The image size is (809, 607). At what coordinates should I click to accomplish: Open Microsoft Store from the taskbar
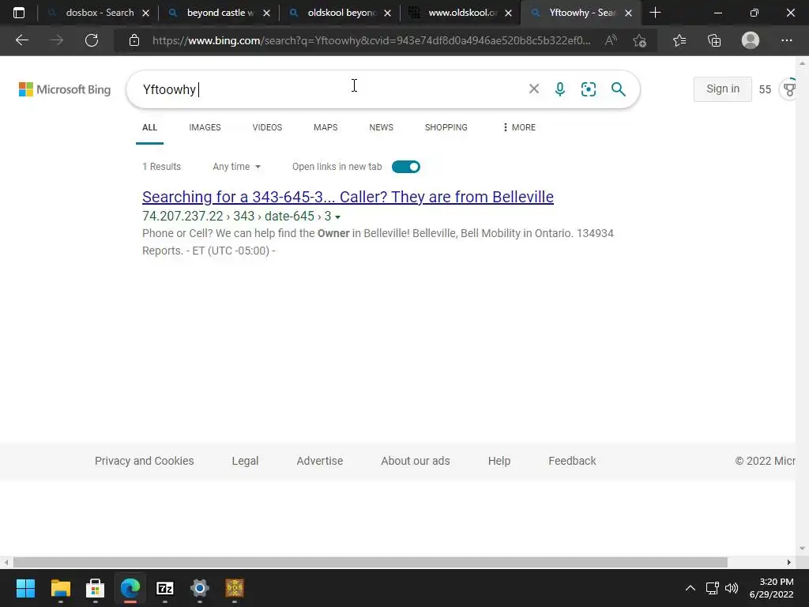(x=95, y=588)
